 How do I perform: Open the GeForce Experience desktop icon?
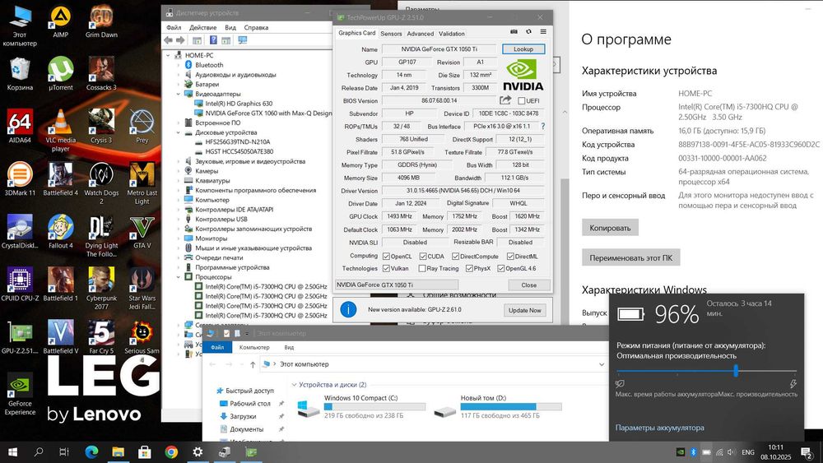[20, 394]
